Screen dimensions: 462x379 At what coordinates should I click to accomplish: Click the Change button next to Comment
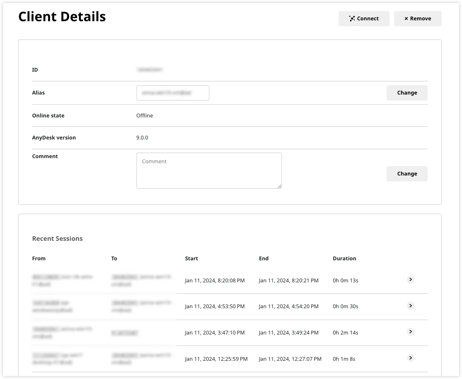point(407,174)
